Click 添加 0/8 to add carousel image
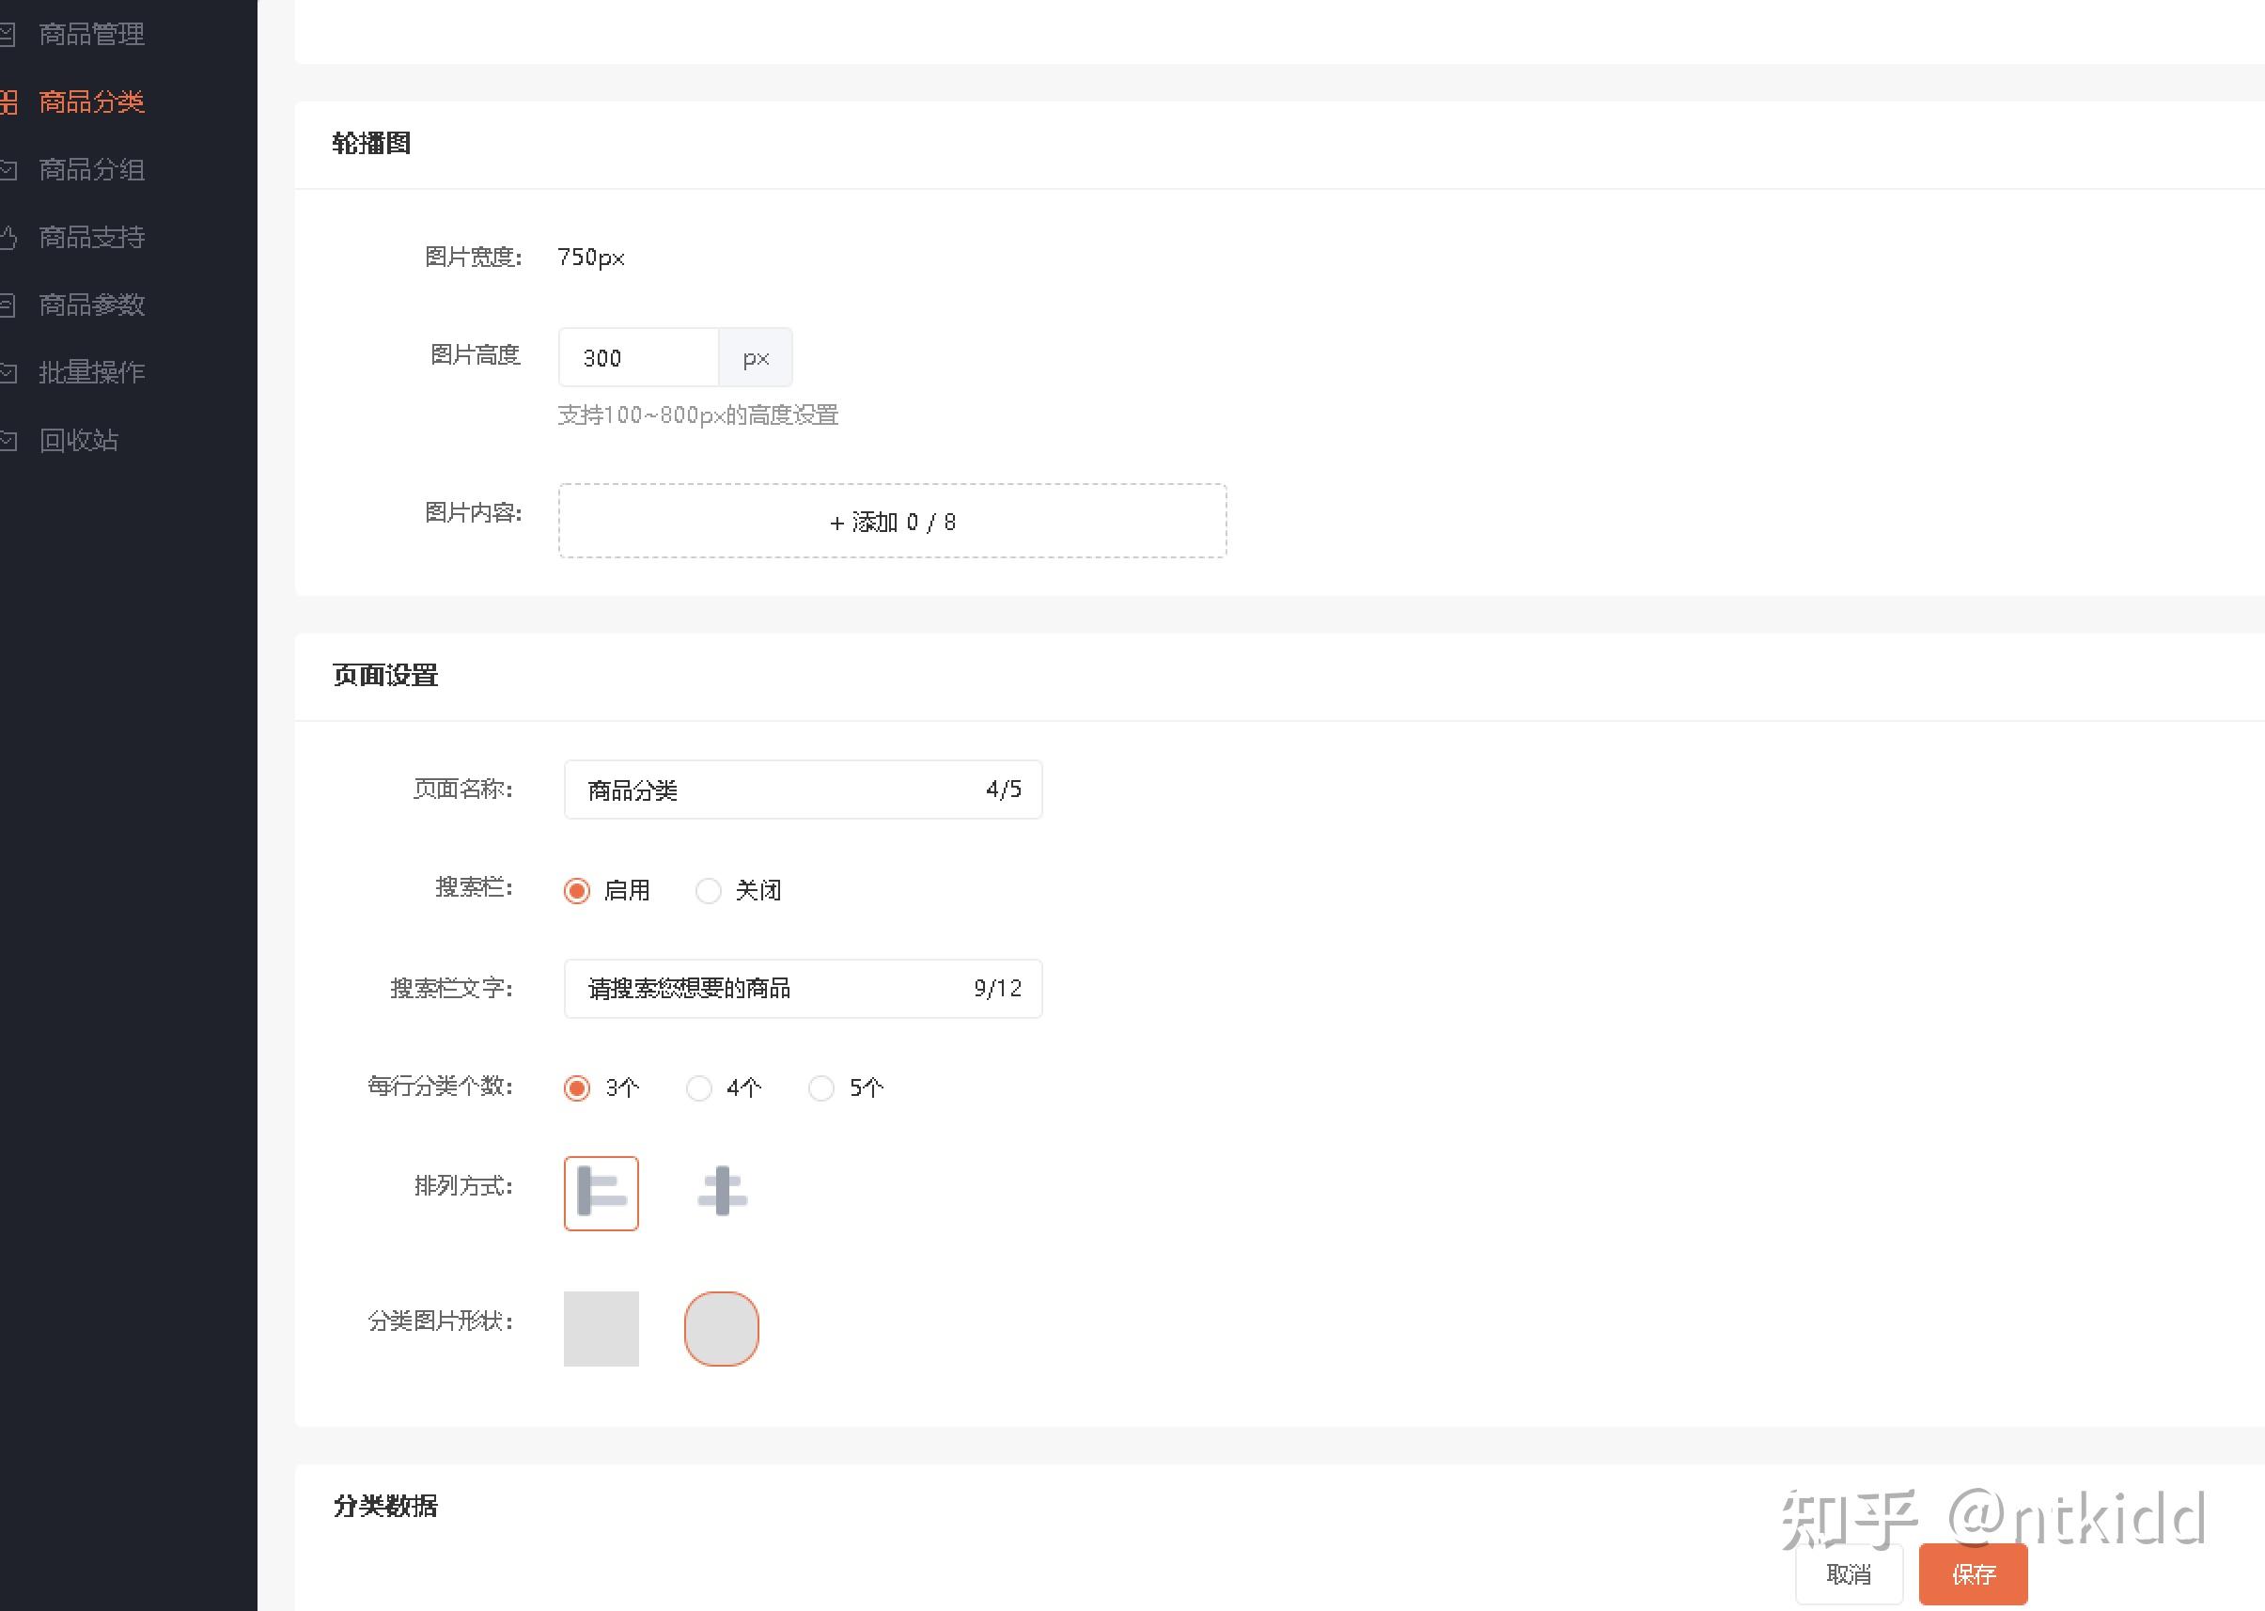 pos(892,522)
